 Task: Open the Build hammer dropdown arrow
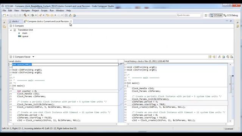point(28,15)
